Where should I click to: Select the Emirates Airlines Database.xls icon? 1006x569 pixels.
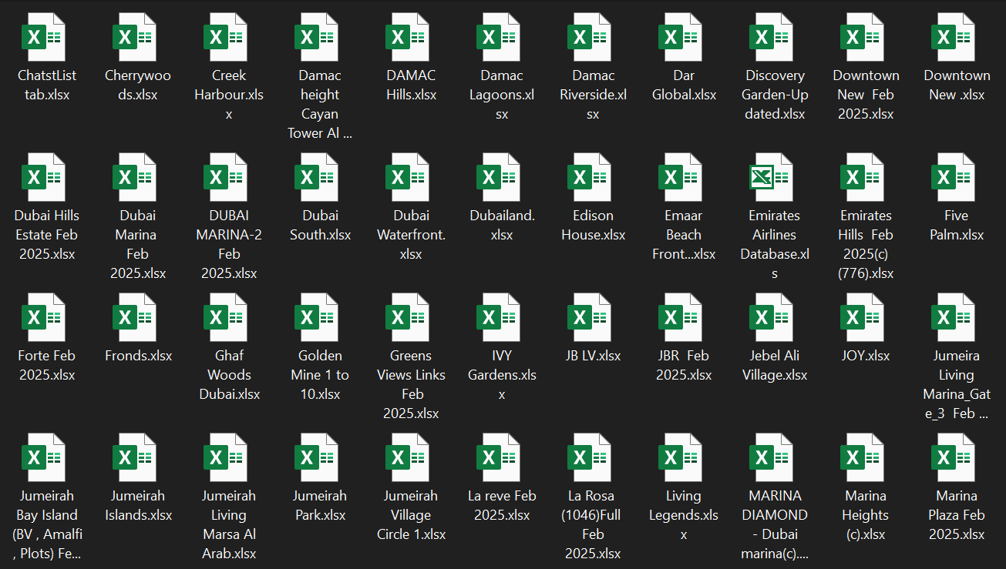point(774,177)
